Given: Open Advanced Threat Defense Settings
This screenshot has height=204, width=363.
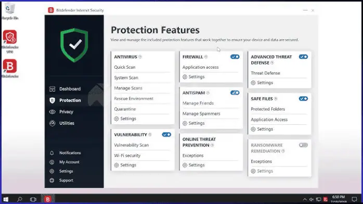Looking at the screenshot, I should click(262, 83).
